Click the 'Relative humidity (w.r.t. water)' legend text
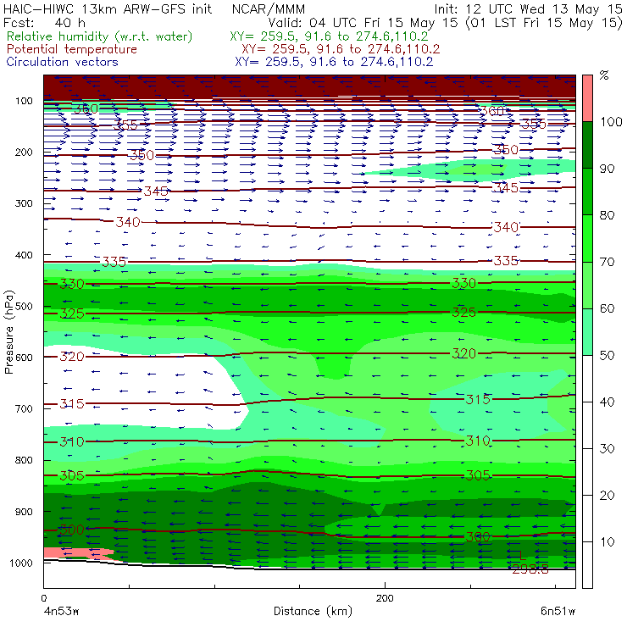 [x=100, y=36]
